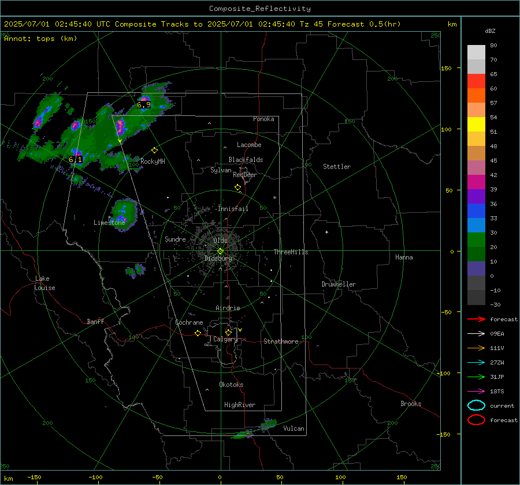
Task: Click the Sylvan label on map
Action: coord(221,170)
